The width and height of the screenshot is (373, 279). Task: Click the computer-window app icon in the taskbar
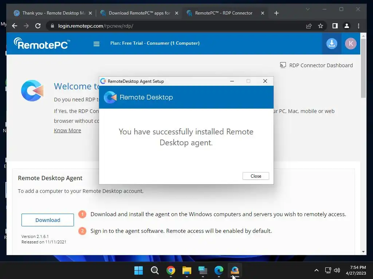(203, 270)
